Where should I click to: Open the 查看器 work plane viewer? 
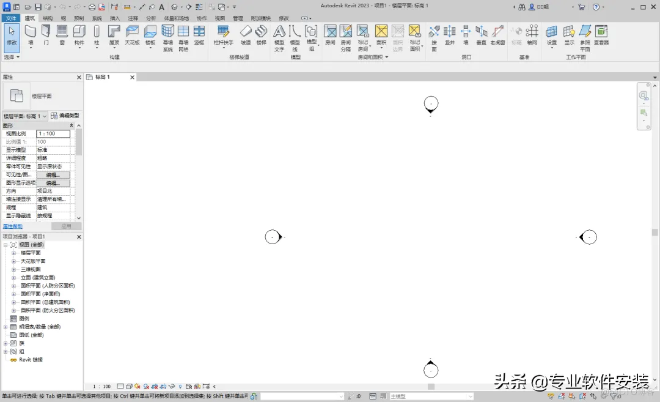click(x=601, y=34)
